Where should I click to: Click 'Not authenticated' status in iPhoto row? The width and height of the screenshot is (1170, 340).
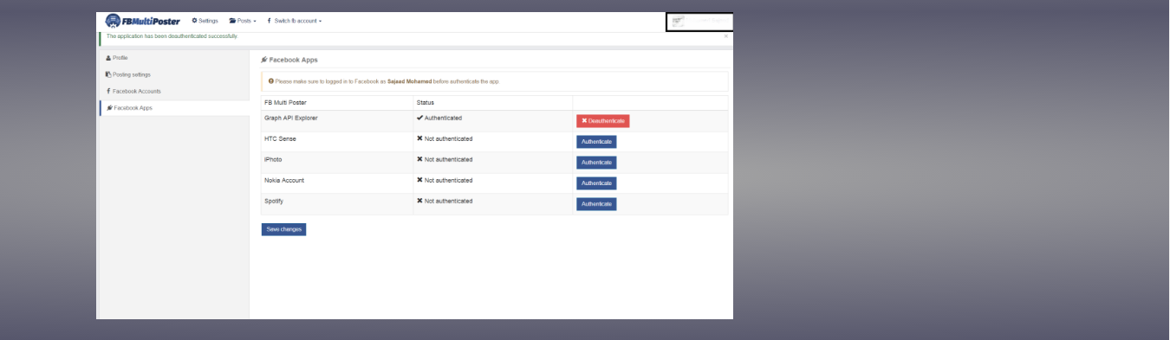[445, 159]
